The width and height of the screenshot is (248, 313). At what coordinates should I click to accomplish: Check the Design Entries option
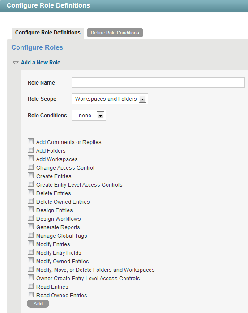pos(30,210)
